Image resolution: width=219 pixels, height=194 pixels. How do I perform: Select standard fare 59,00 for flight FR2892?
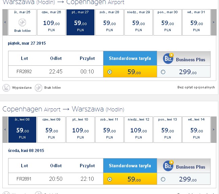109,72
